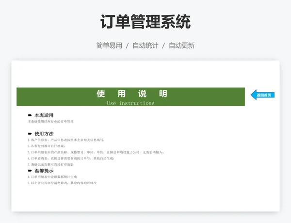Click the arrow bullet beside 本表适用
Image resolution: width=291 pixels, height=223 pixels.
tap(30, 115)
